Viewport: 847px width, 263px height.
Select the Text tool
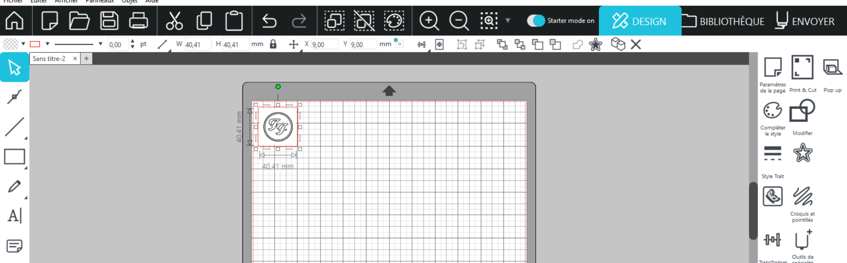click(x=14, y=216)
